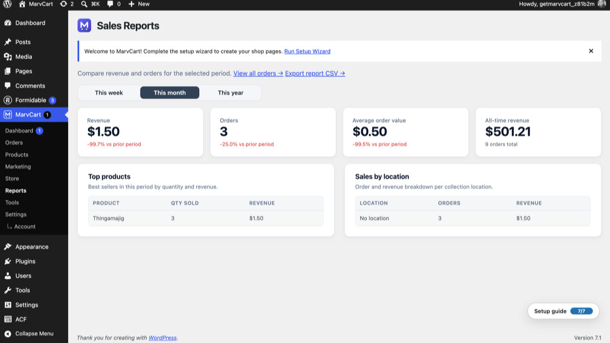
Task: Open the updates icon showing 2
Action: point(63,4)
